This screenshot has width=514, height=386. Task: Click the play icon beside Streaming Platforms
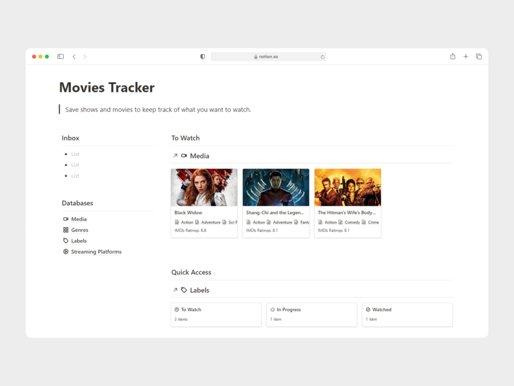tap(66, 251)
